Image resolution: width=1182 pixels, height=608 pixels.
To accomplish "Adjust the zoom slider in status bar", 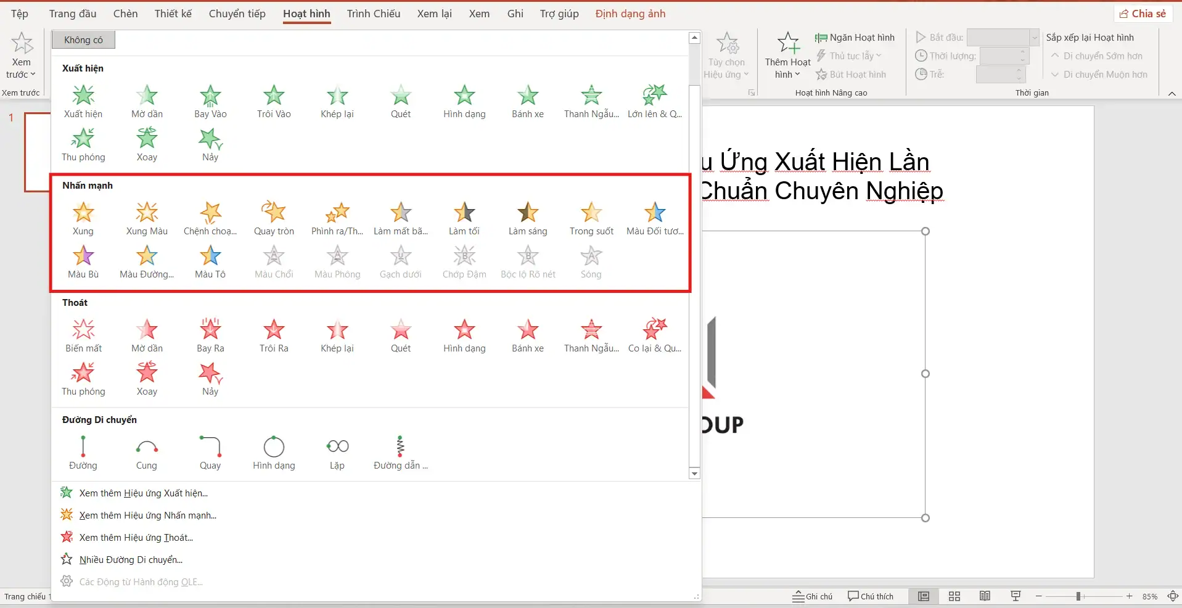I will pyautogui.click(x=1078, y=596).
